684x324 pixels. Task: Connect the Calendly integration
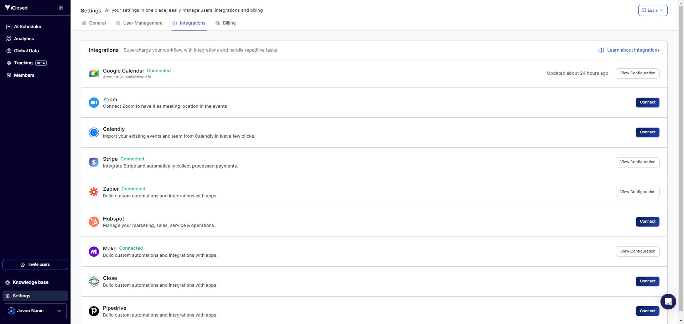coord(648,132)
